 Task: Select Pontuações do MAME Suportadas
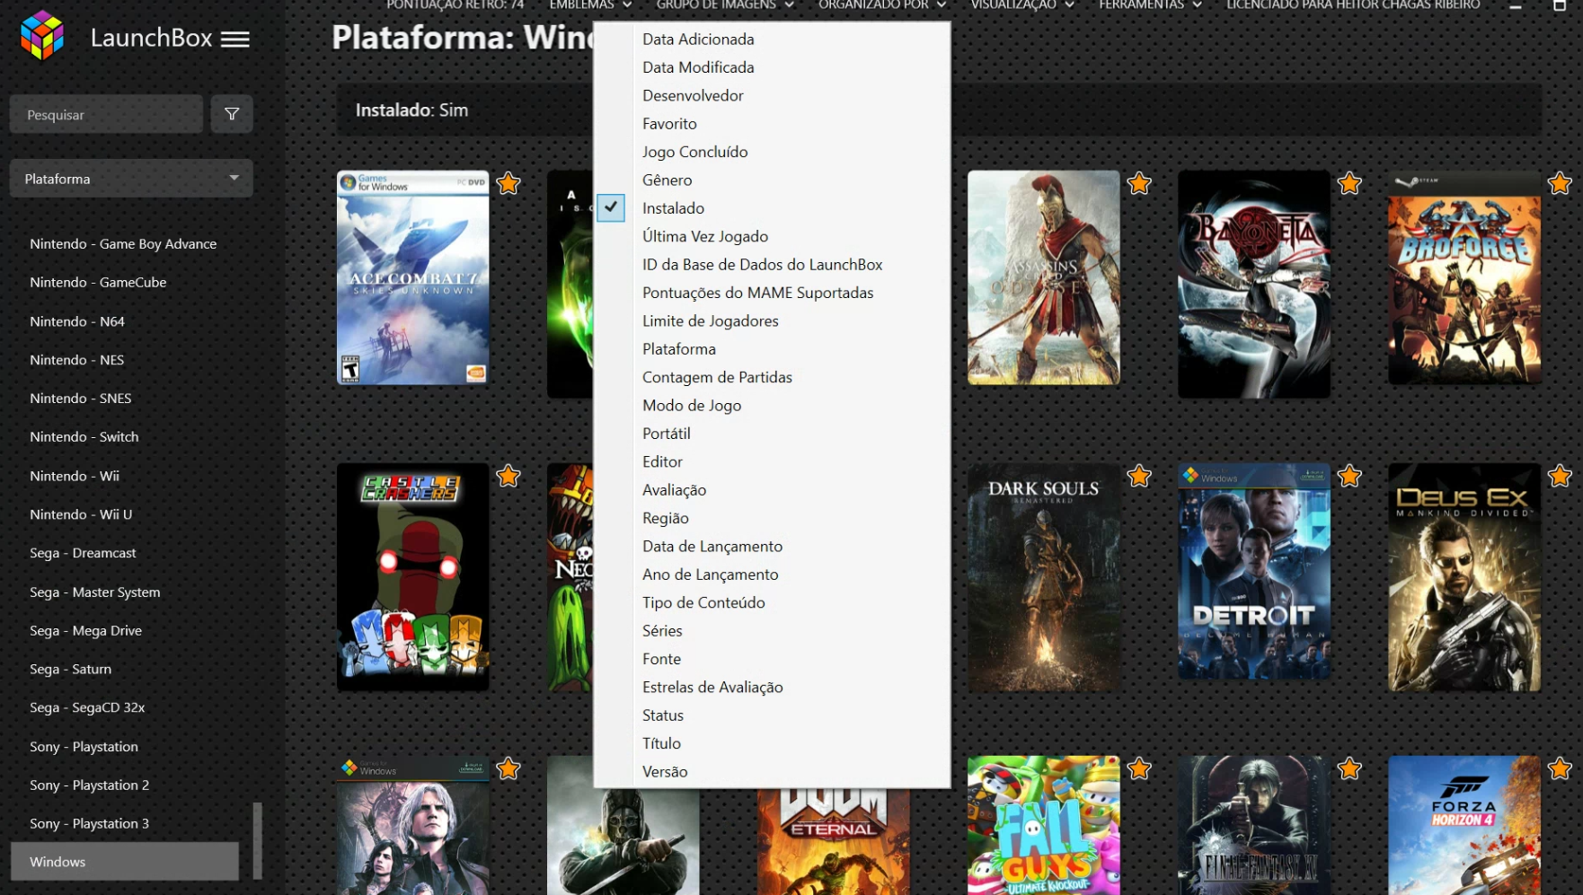(757, 293)
